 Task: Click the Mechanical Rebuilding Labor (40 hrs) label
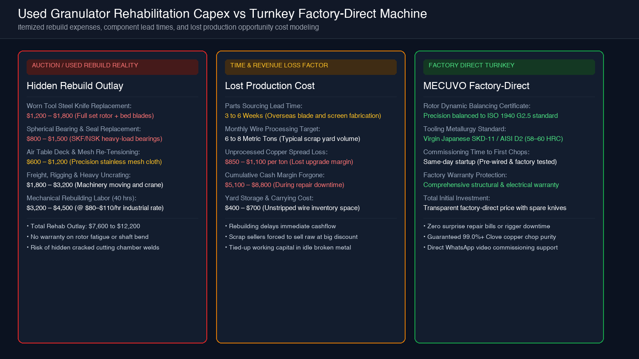81,198
